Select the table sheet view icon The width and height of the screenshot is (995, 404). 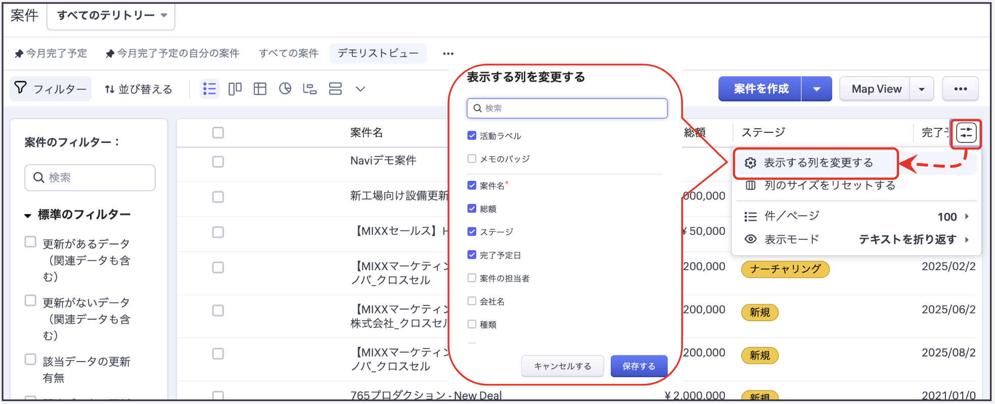tap(260, 89)
